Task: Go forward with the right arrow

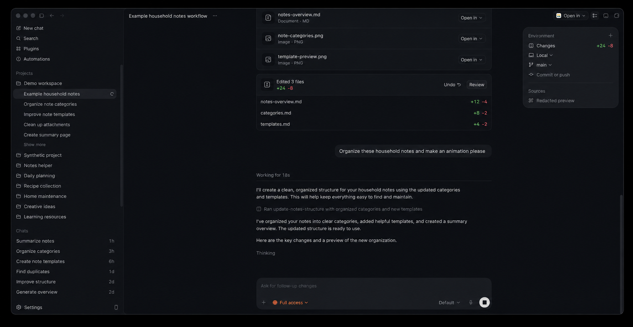Action: tap(62, 16)
